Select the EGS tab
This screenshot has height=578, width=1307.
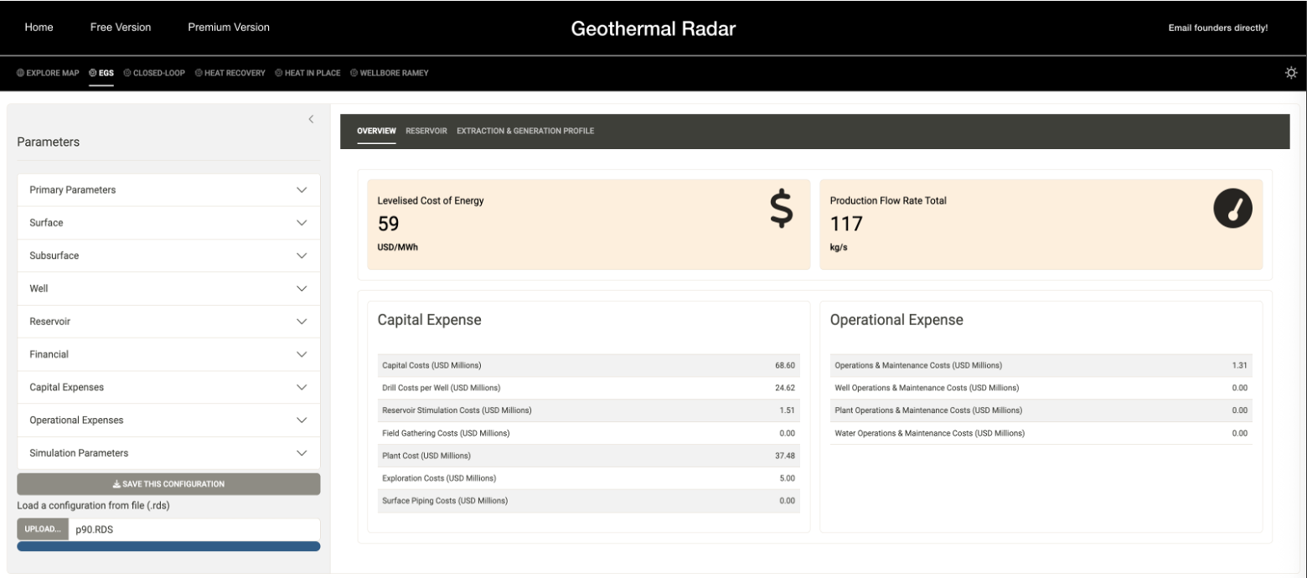pyautogui.click(x=101, y=73)
